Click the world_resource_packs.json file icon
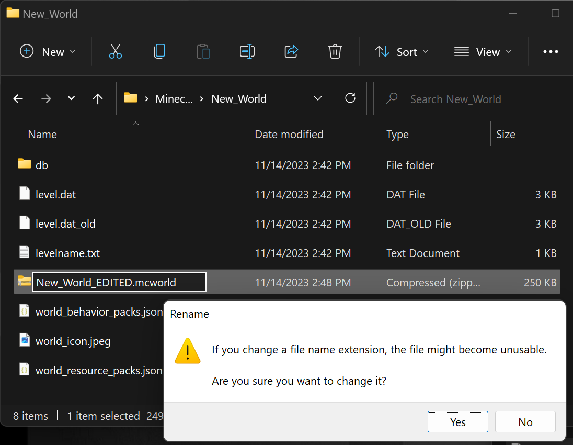The width and height of the screenshot is (573, 445). point(25,369)
